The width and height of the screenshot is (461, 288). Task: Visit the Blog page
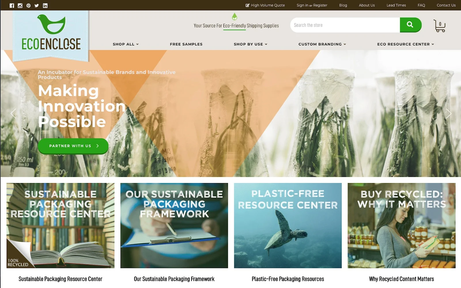click(343, 5)
